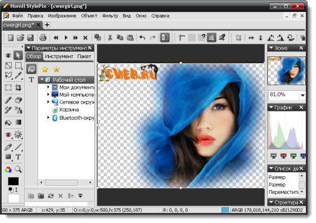This screenshot has width=316, height=223.
Task: Open the 81.0% zoom dropdown
Action: 302,95
